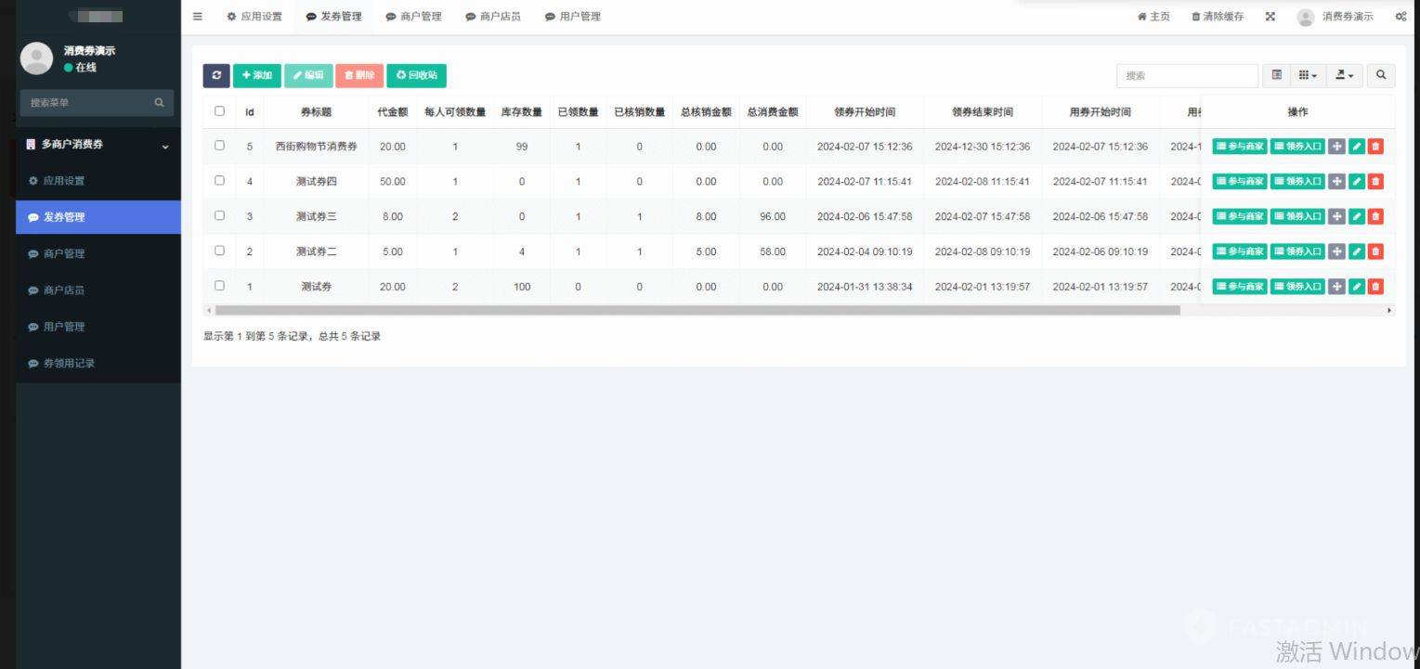Click drag-sort handle icon for 测试券四

[x=1336, y=181]
